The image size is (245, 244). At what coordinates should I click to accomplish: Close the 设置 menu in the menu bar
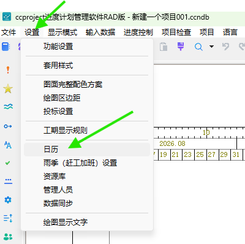(x=32, y=32)
